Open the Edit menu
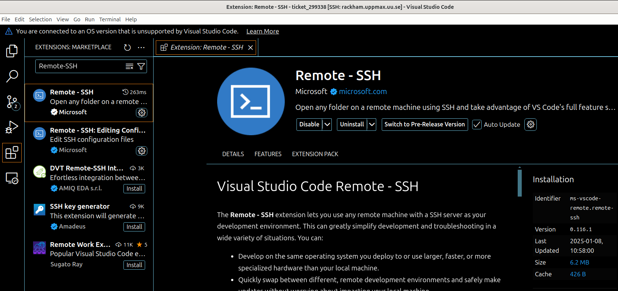The height and width of the screenshot is (291, 618). [19, 19]
